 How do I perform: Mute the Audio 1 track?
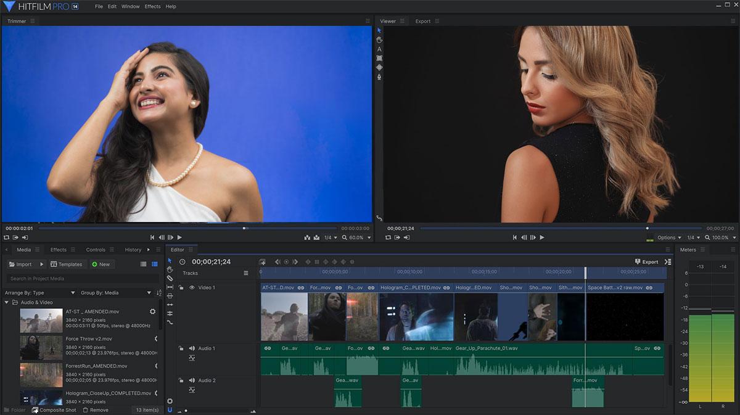(192, 348)
